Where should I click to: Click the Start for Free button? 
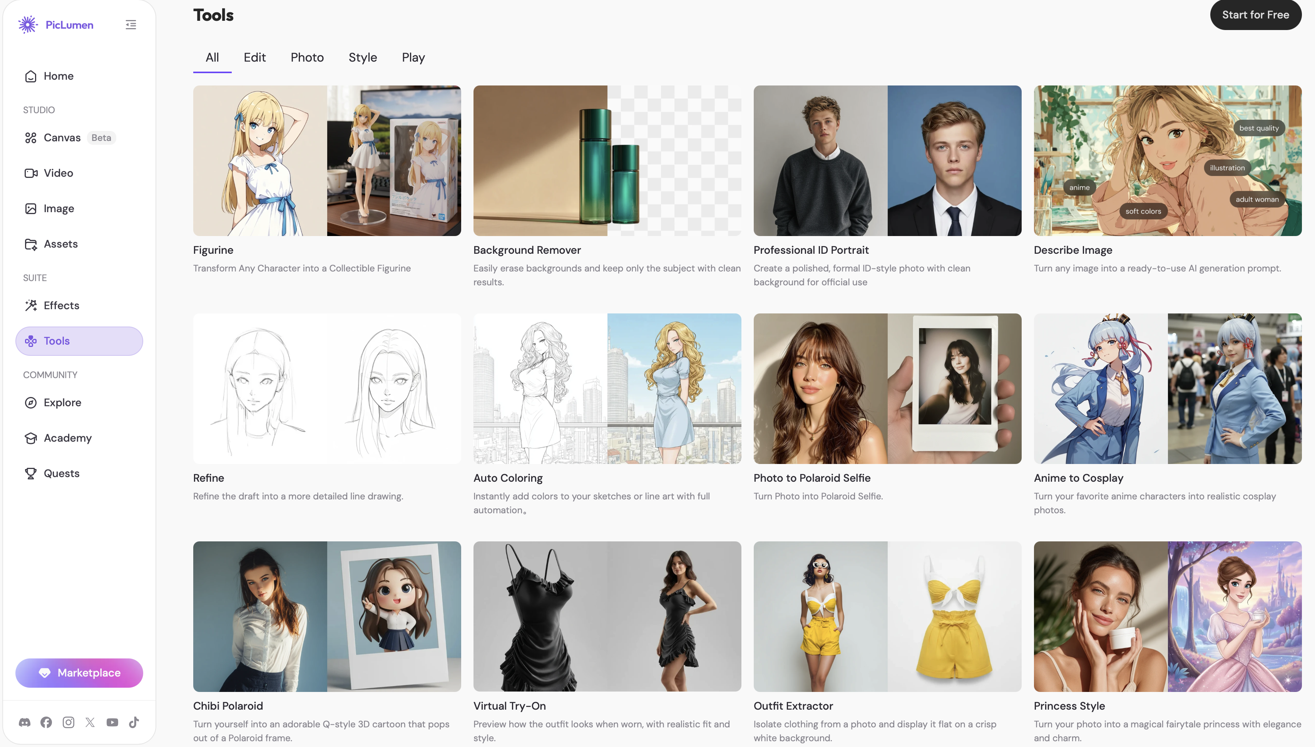pos(1256,15)
